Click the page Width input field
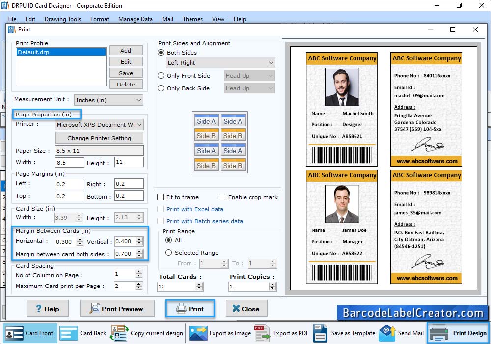The width and height of the screenshot is (491, 344). pos(70,163)
